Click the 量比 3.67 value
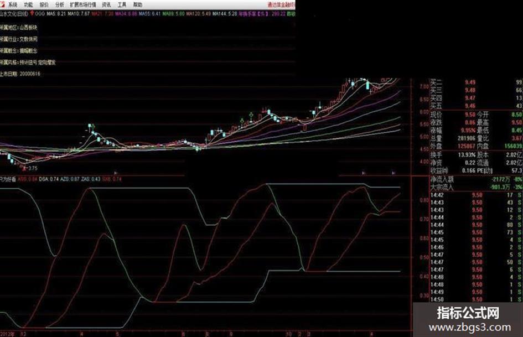The height and width of the screenshot is (337, 523). point(517,138)
